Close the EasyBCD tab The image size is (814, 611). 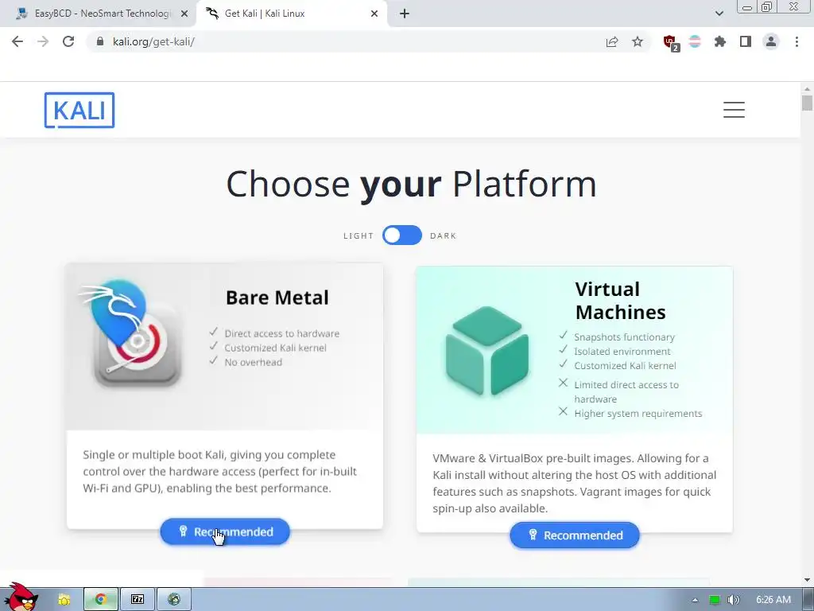tap(184, 14)
